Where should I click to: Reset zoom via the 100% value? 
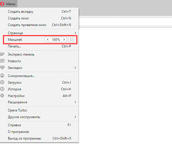[x=56, y=40]
